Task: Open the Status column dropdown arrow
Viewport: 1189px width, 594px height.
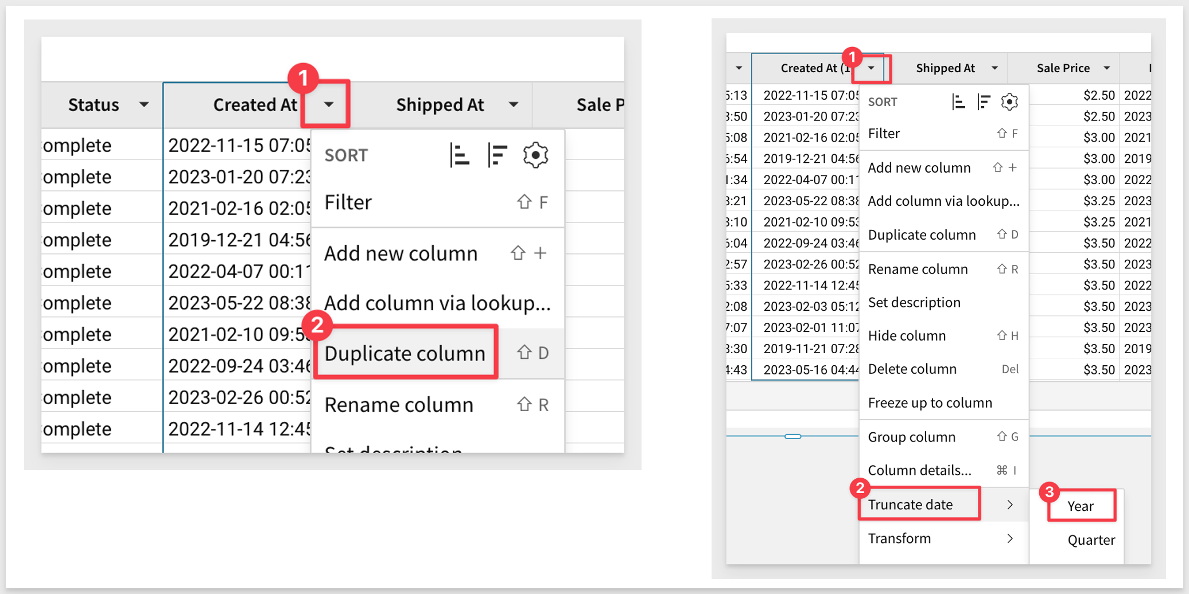Action: [144, 104]
